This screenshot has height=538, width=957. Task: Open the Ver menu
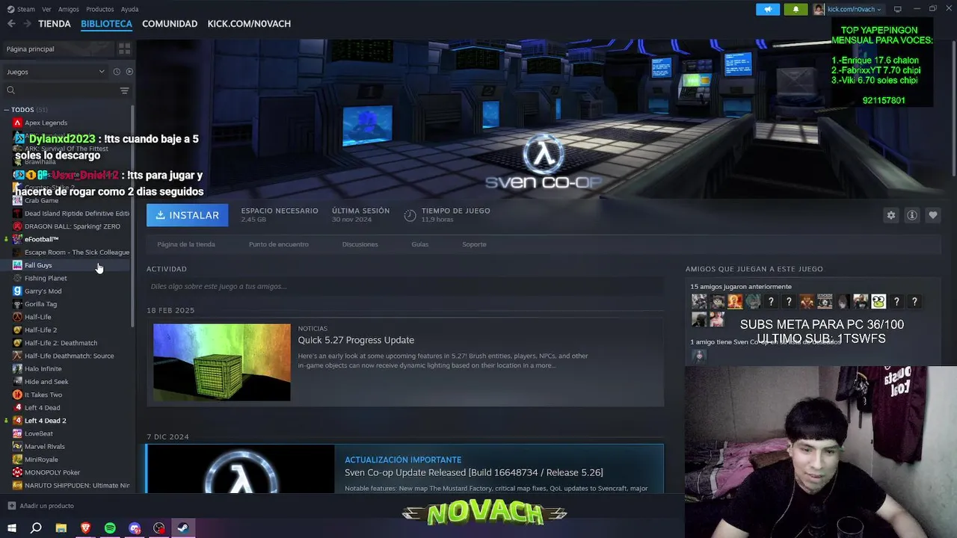point(46,9)
